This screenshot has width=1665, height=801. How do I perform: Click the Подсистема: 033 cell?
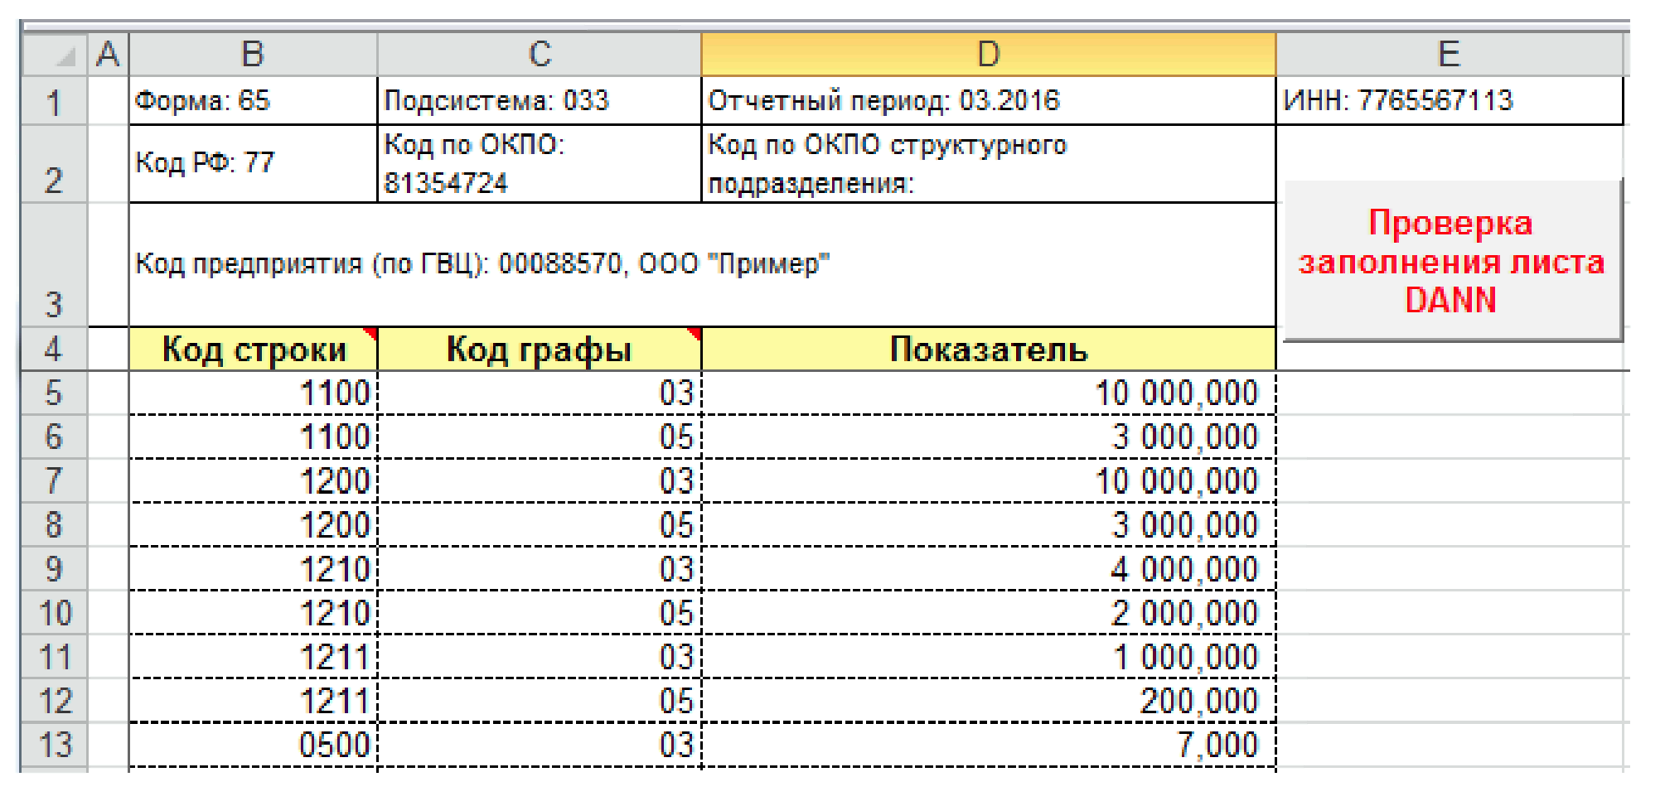pyautogui.click(x=539, y=101)
